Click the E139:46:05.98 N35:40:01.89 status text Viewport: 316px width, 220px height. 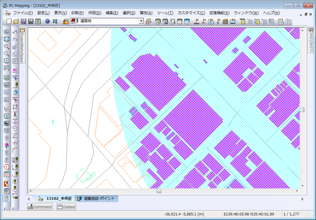coord(249,214)
